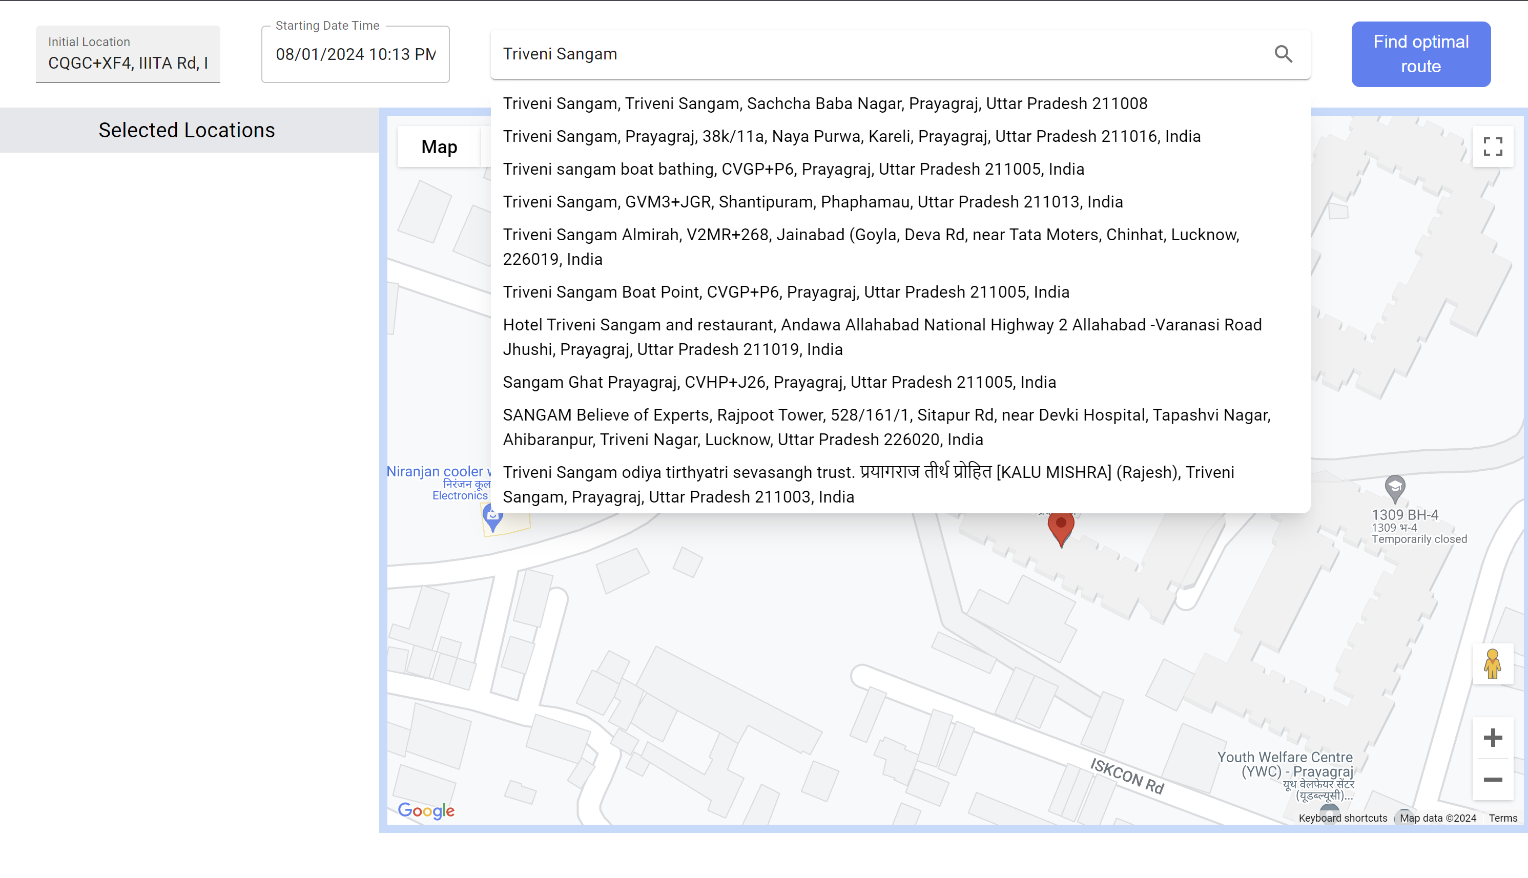Click the Starting Date Time field
Image resolution: width=1528 pixels, height=878 pixels.
(x=355, y=55)
